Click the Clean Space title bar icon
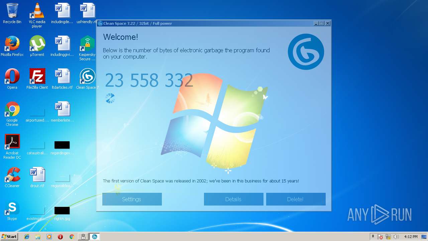Image resolution: width=428 pixels, height=241 pixels. (x=100, y=23)
